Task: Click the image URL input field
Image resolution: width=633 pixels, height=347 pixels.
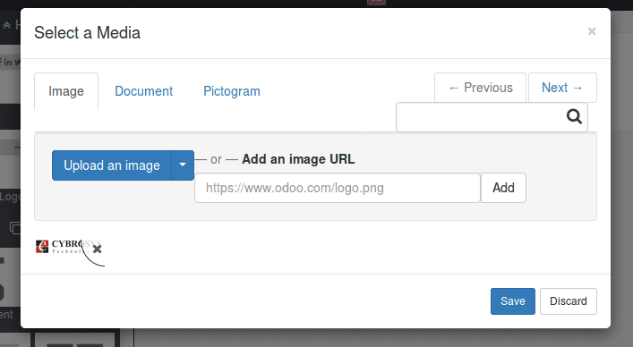Action: (338, 188)
